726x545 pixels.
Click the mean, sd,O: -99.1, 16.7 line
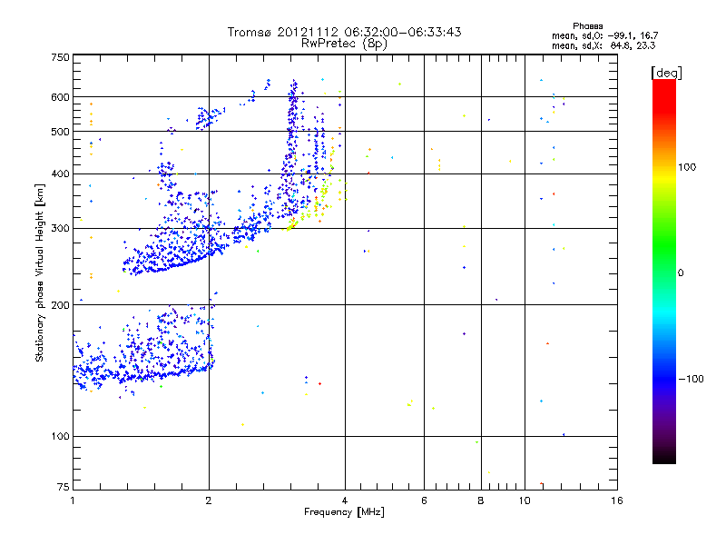(x=604, y=35)
